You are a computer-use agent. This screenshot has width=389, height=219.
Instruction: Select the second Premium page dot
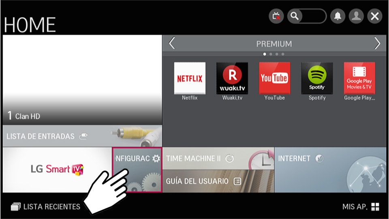pos(271,54)
